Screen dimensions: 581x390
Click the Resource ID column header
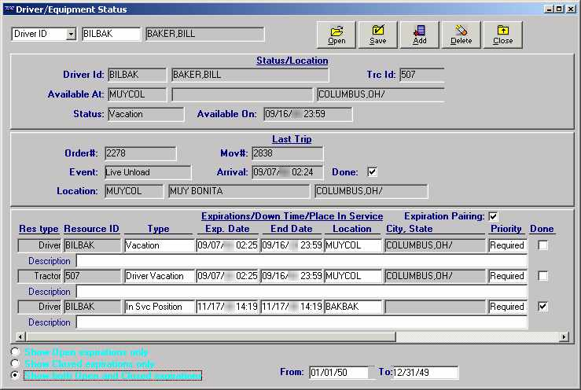click(x=91, y=229)
